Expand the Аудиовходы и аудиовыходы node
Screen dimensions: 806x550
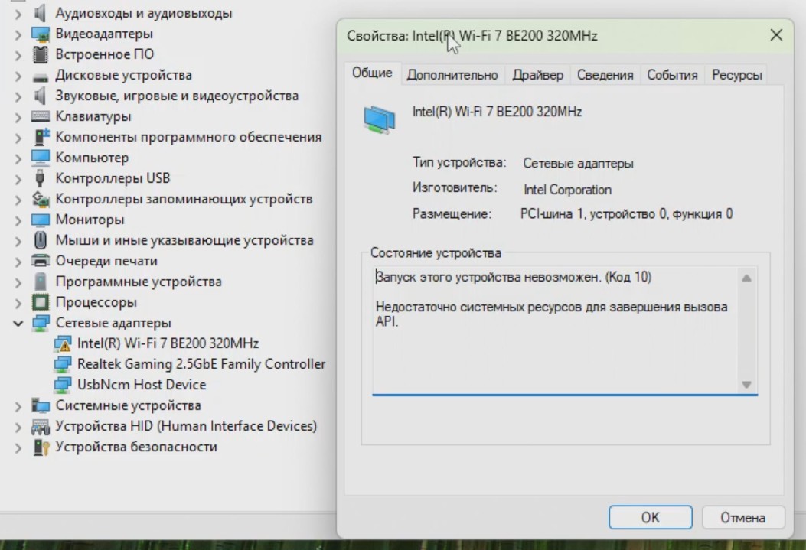coord(18,14)
